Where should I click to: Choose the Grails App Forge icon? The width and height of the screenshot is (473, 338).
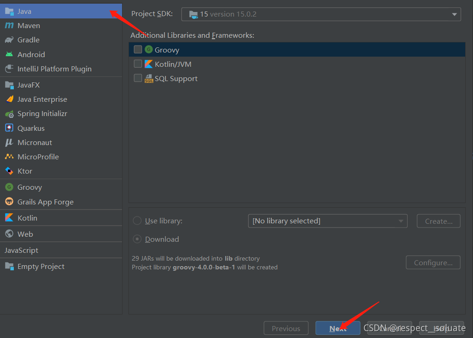[x=9, y=202]
